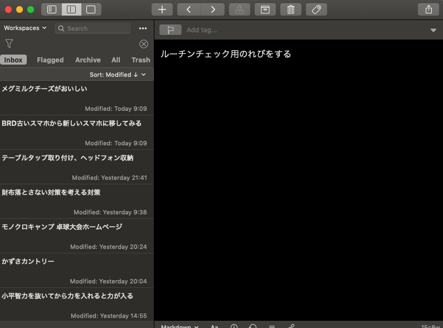Go back to previous draft

189,9
